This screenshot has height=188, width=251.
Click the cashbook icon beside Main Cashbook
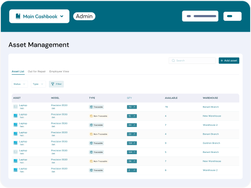18,16
